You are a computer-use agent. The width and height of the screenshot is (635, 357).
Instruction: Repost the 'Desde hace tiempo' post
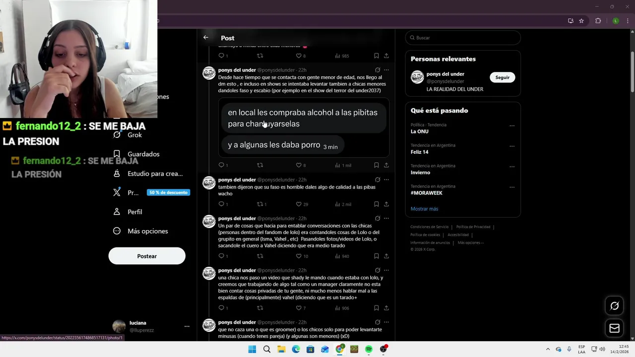259,165
